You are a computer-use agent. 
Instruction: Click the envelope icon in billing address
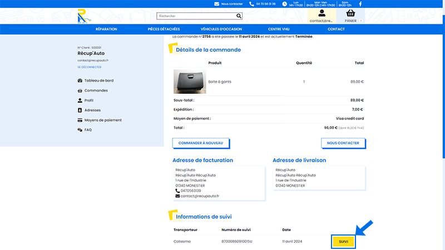[177, 196]
